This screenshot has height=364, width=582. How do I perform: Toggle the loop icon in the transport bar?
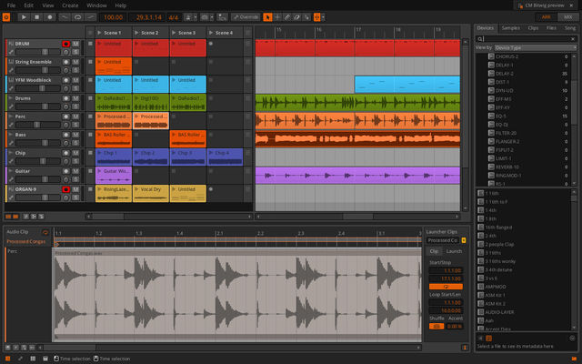77,17
